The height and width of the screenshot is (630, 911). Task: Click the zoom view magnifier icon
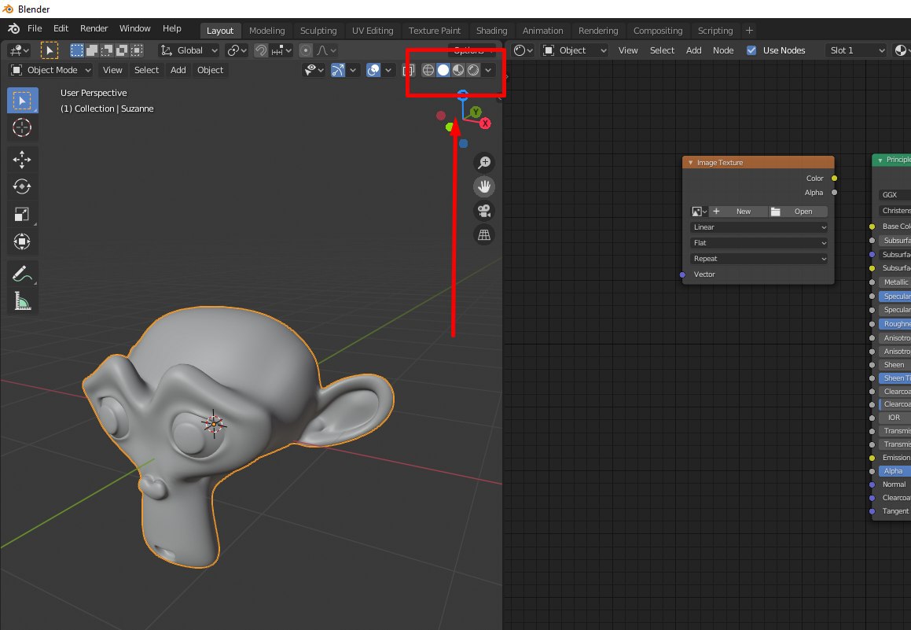tap(484, 163)
